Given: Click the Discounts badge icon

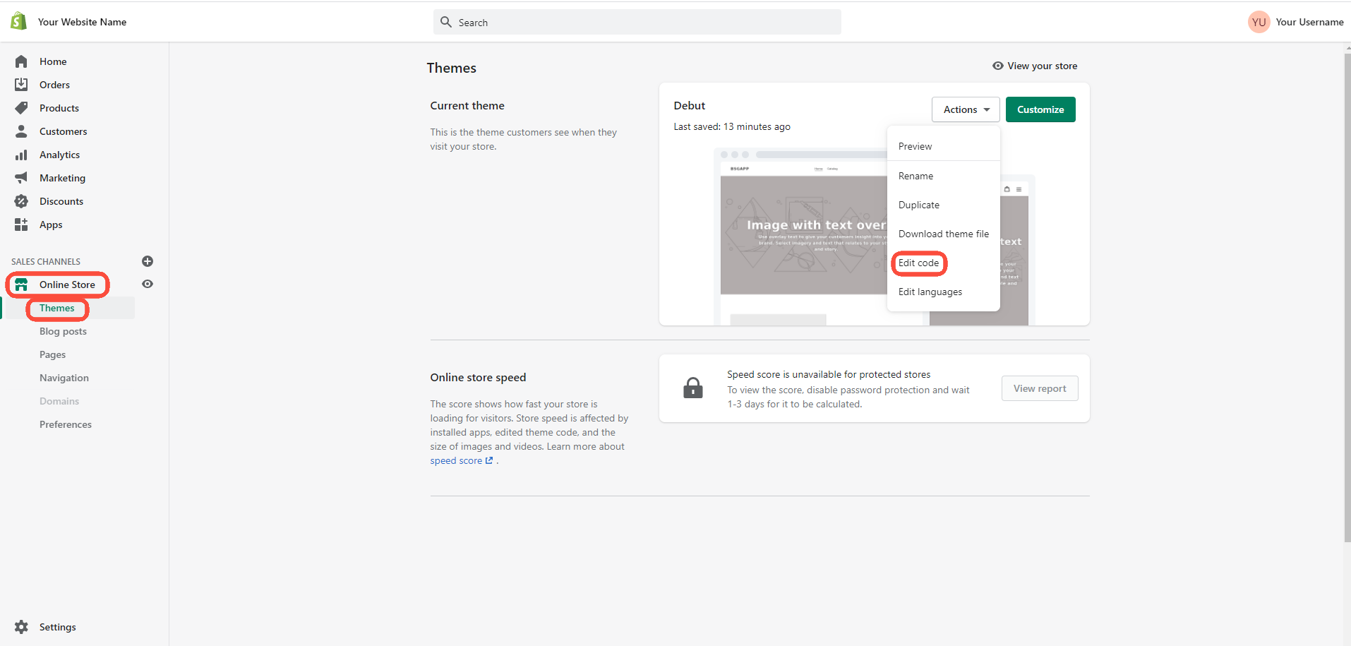Looking at the screenshot, I should pos(21,201).
